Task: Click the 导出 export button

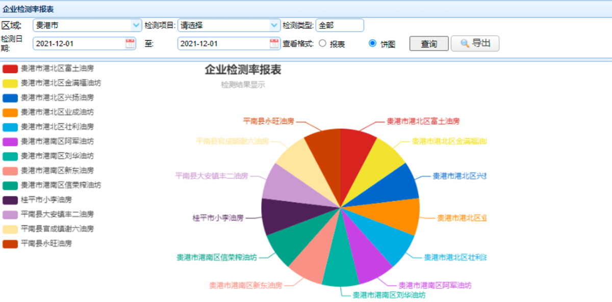Action: [x=475, y=43]
